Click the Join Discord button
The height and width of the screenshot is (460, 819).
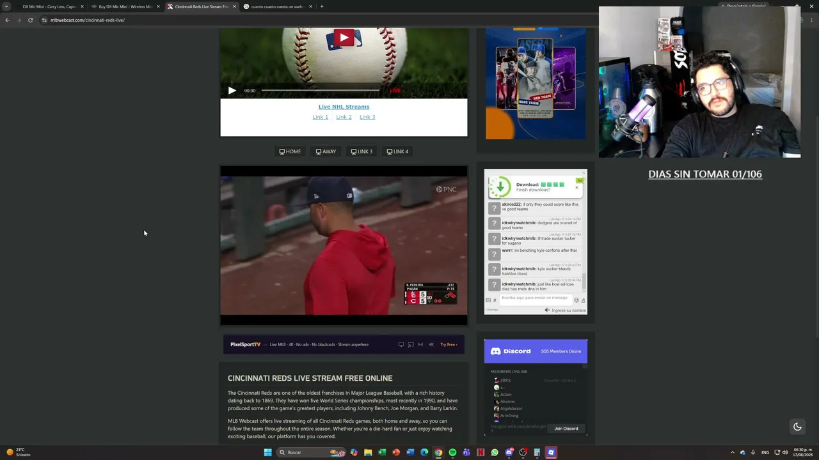coord(566,429)
